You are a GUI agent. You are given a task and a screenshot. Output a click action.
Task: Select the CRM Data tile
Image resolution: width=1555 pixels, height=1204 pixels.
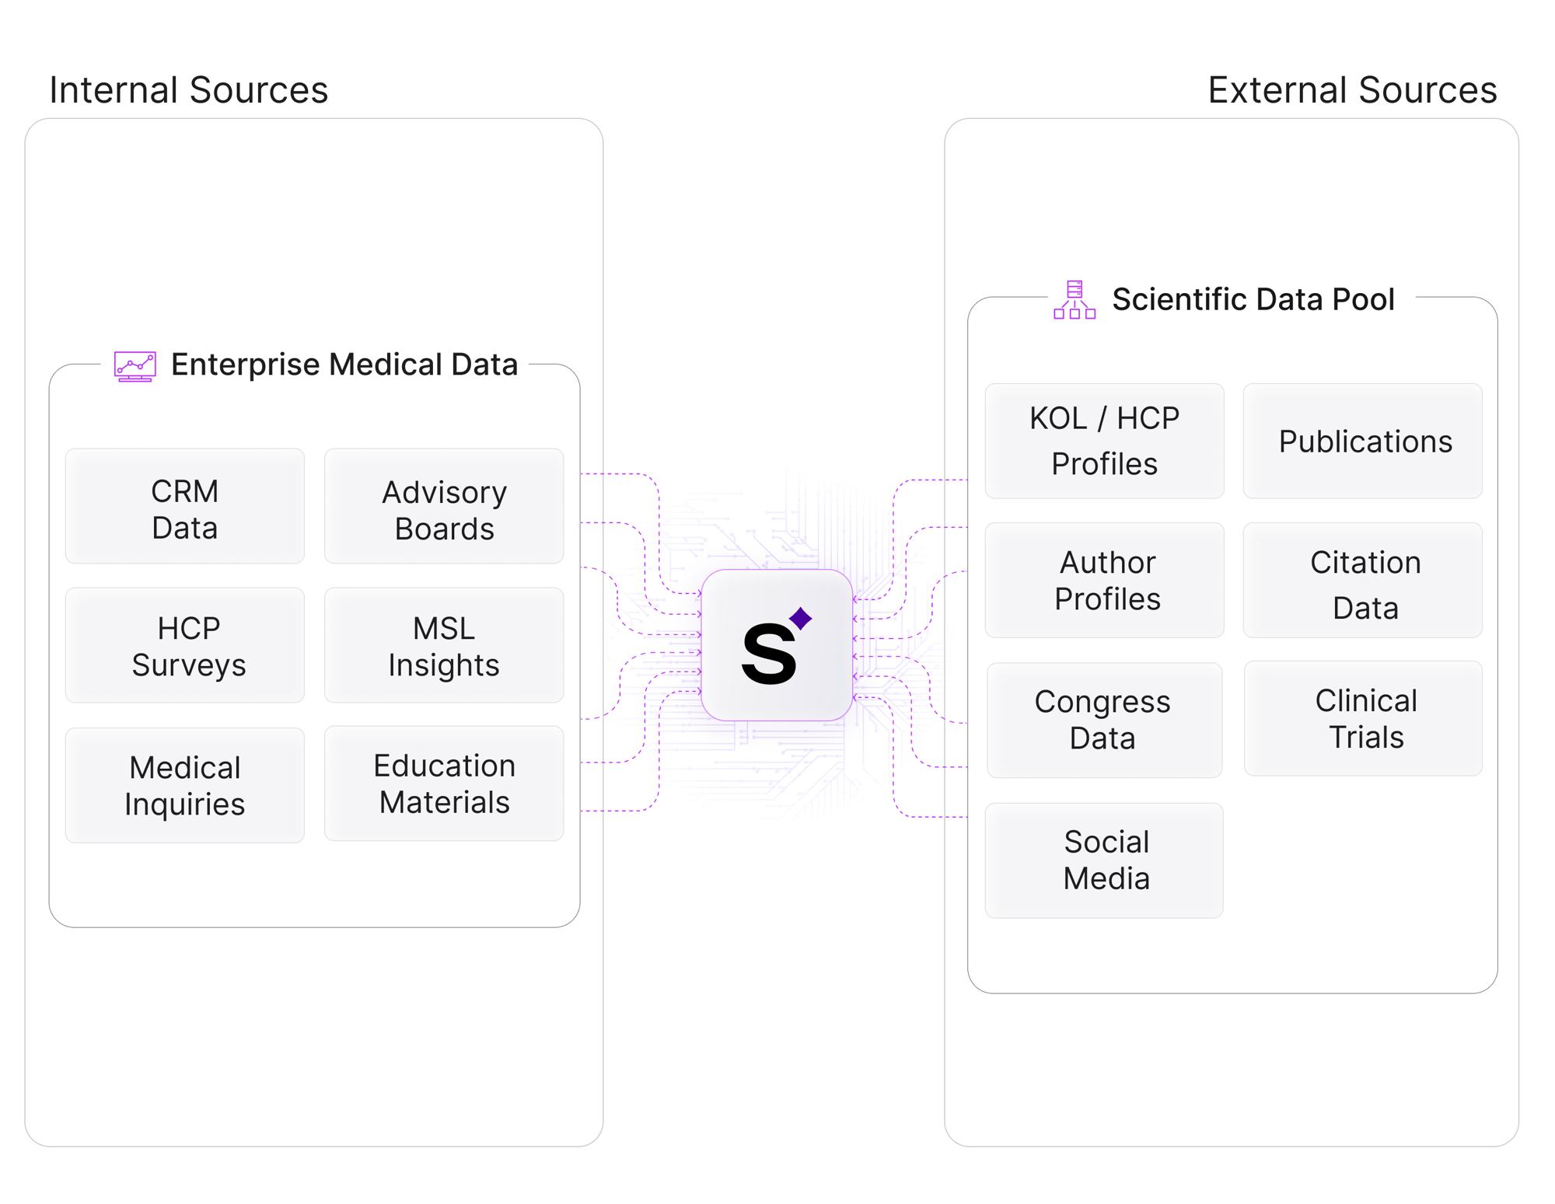point(185,506)
